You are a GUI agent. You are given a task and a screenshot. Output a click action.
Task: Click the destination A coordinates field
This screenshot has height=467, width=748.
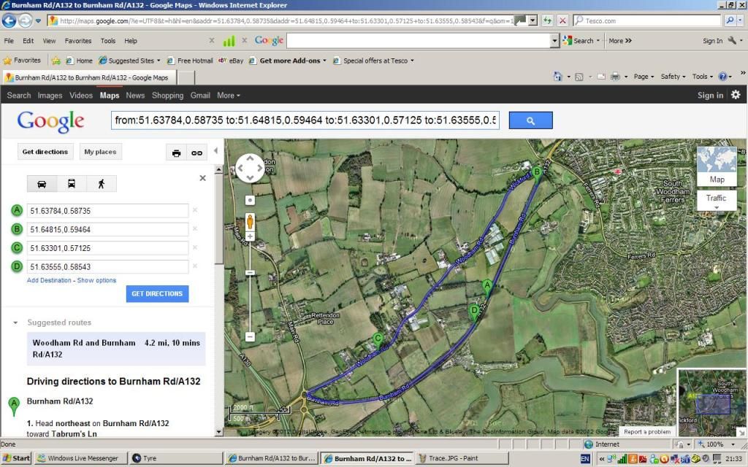point(108,211)
